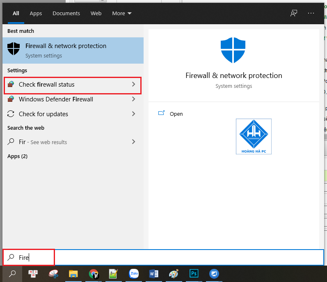
Task: Click the taskbar search magnifier button
Action: click(12, 274)
